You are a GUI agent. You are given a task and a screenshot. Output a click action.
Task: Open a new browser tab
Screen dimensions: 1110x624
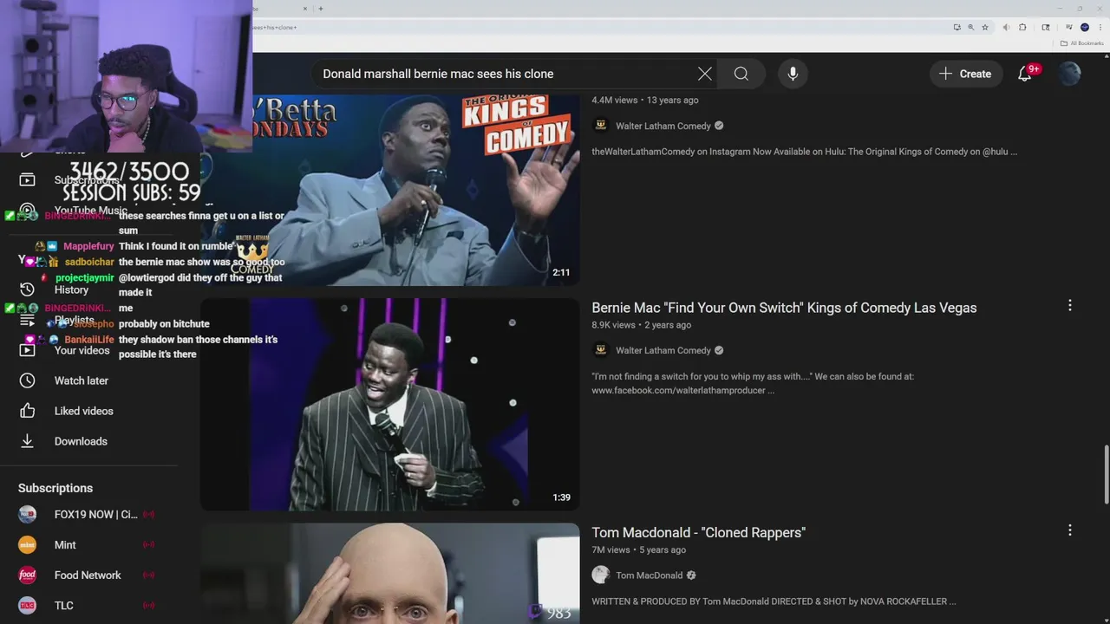[x=321, y=9]
